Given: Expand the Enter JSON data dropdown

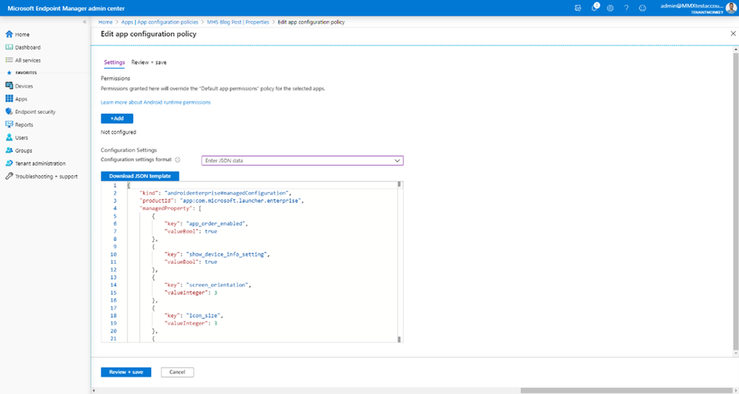Looking at the screenshot, I should click(303, 160).
